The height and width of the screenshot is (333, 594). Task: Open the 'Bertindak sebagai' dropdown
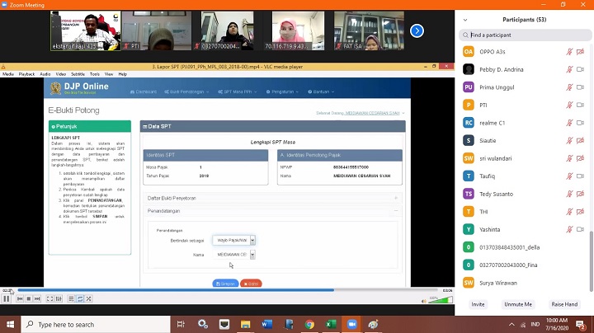tap(234, 240)
